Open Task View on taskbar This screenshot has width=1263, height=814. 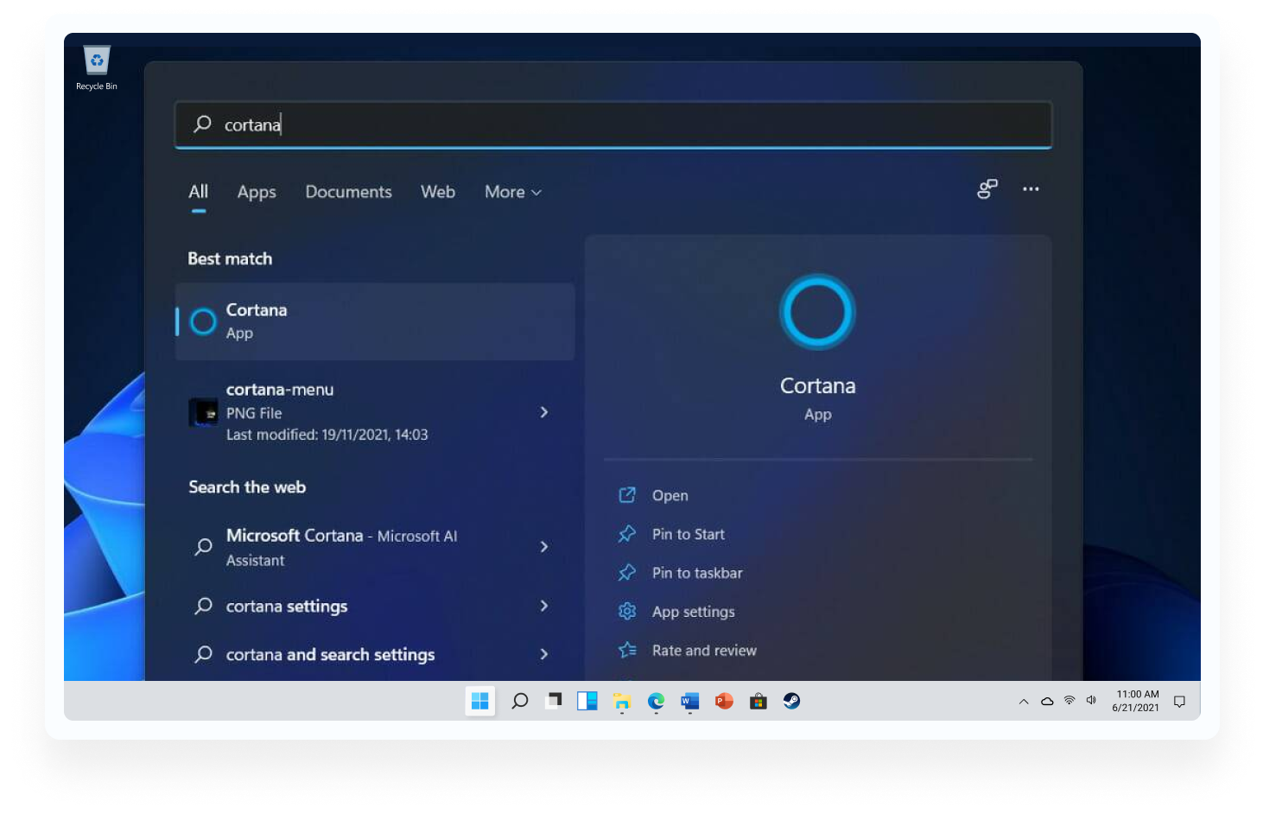pyautogui.click(x=554, y=701)
